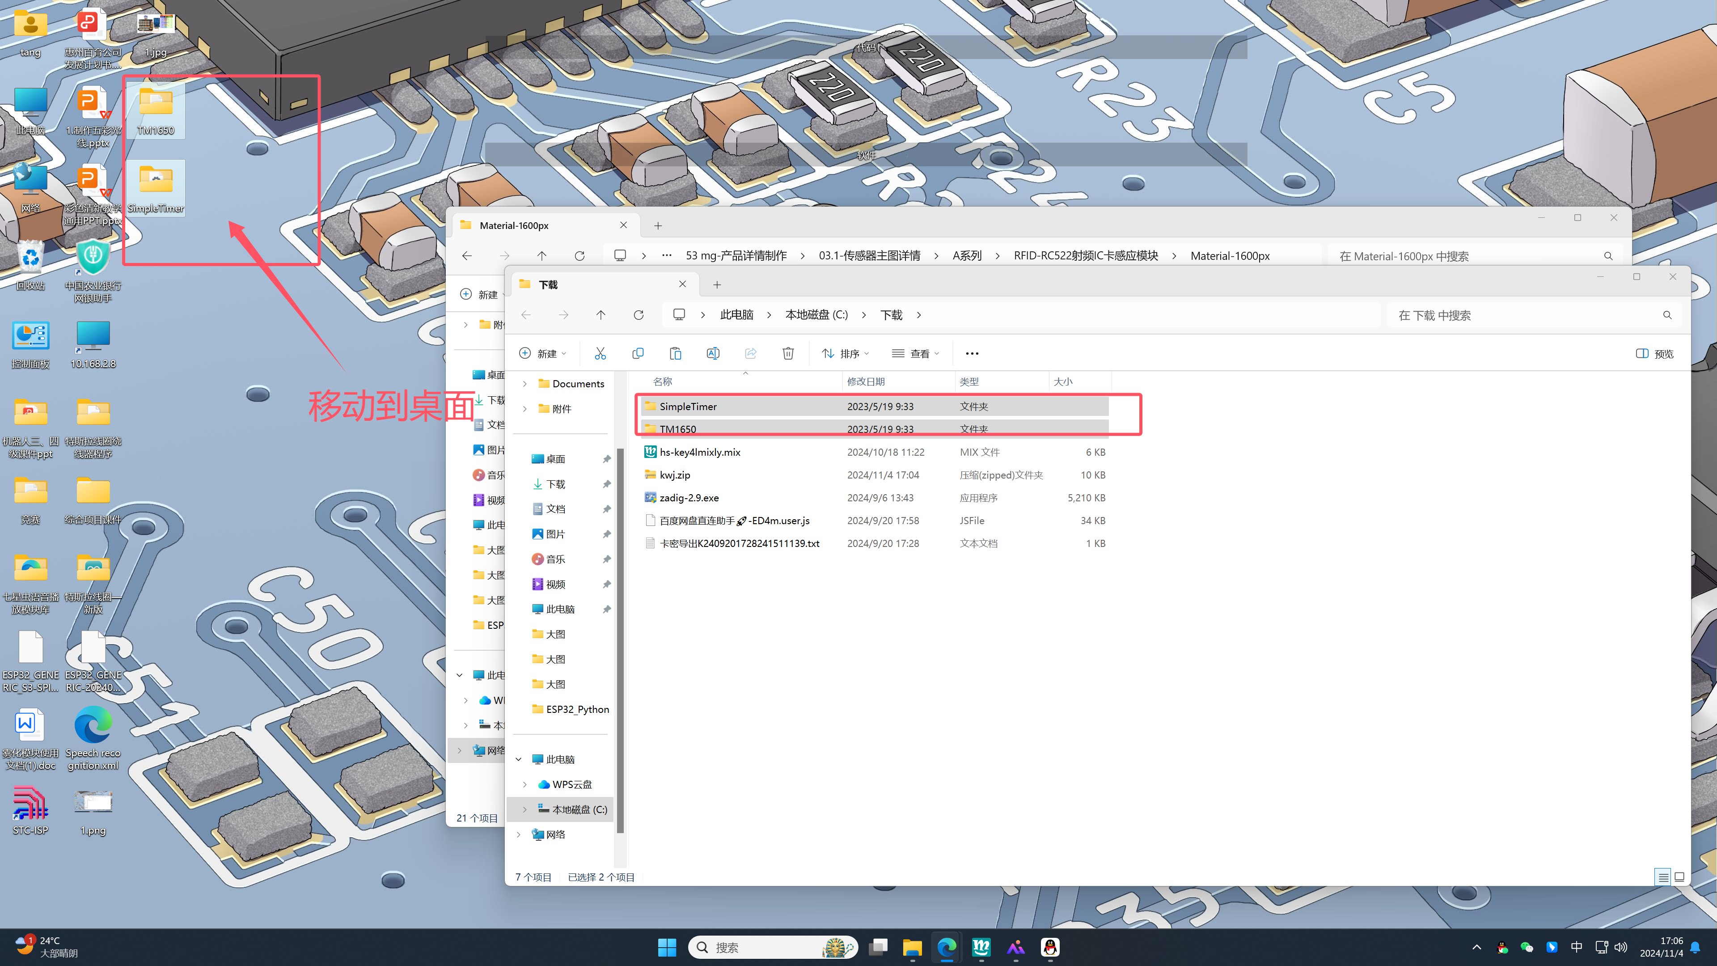Click the Delete trash icon
Image resolution: width=1717 pixels, height=966 pixels.
click(788, 353)
